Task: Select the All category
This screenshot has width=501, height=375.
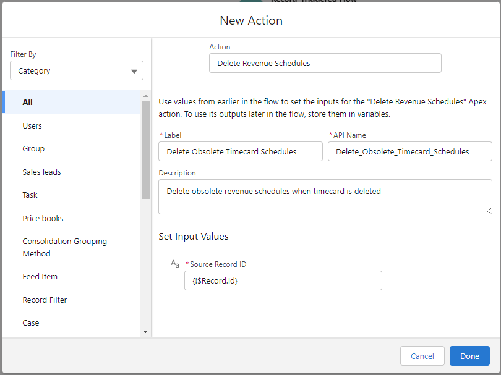Action: (x=27, y=102)
